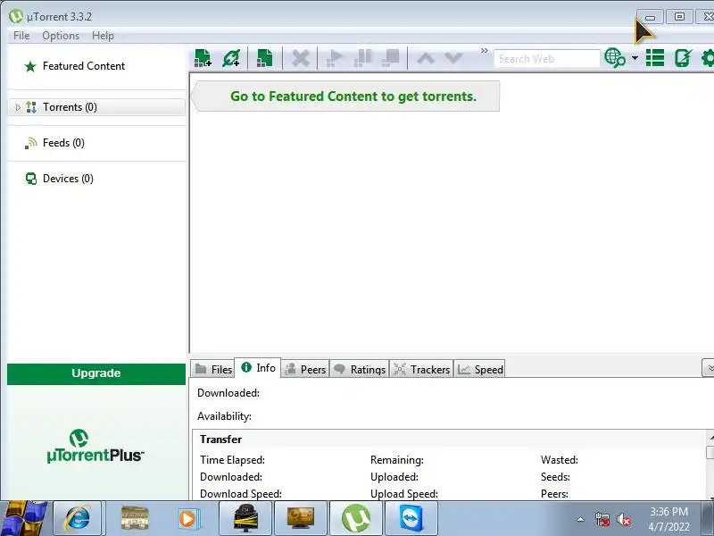Image resolution: width=714 pixels, height=536 pixels.
Task: Open Preferences gear icon
Action: tap(708, 58)
